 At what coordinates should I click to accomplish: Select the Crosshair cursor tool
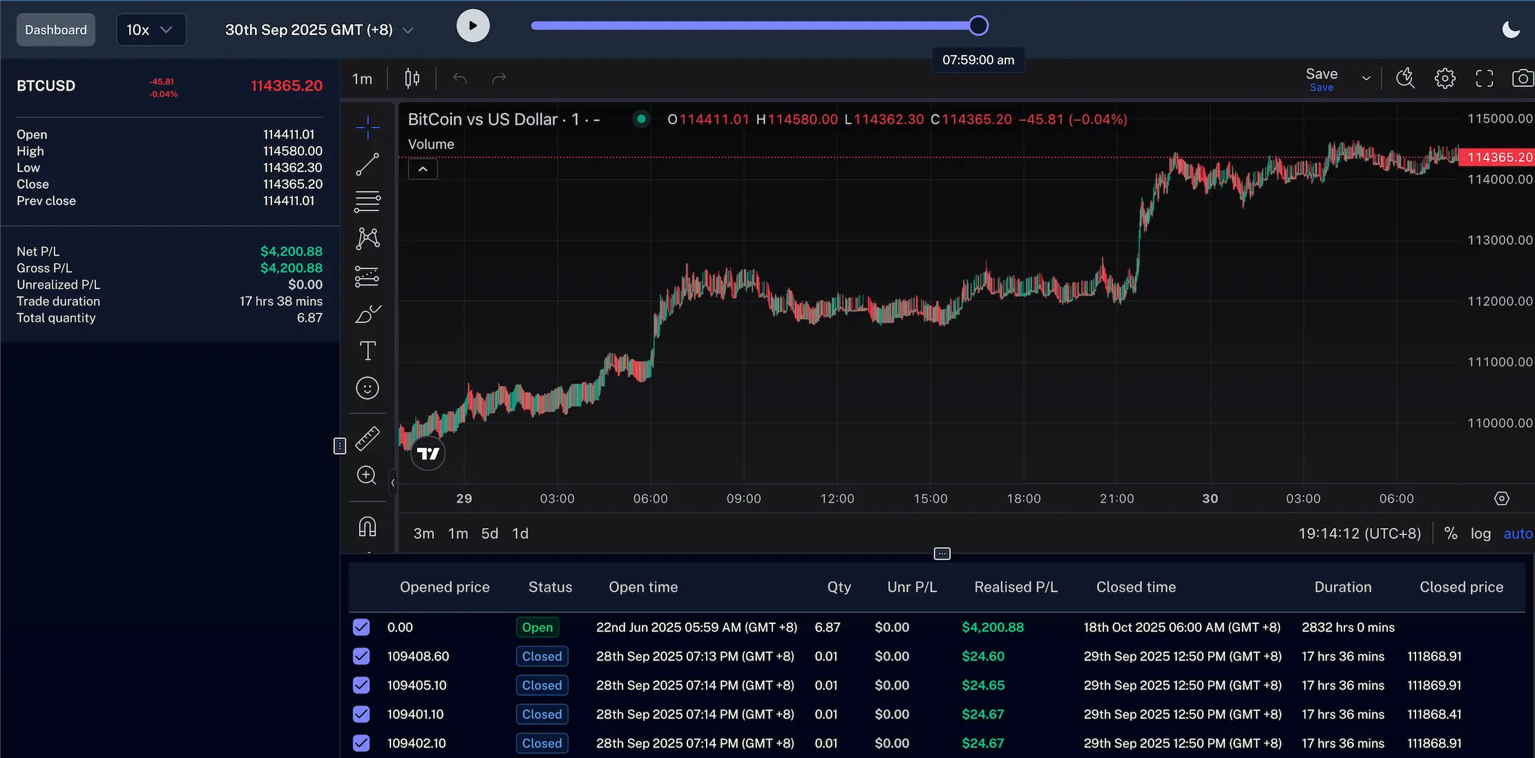367,126
